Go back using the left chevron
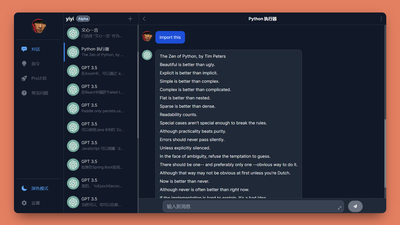This screenshot has height=225, width=400. click(x=144, y=19)
